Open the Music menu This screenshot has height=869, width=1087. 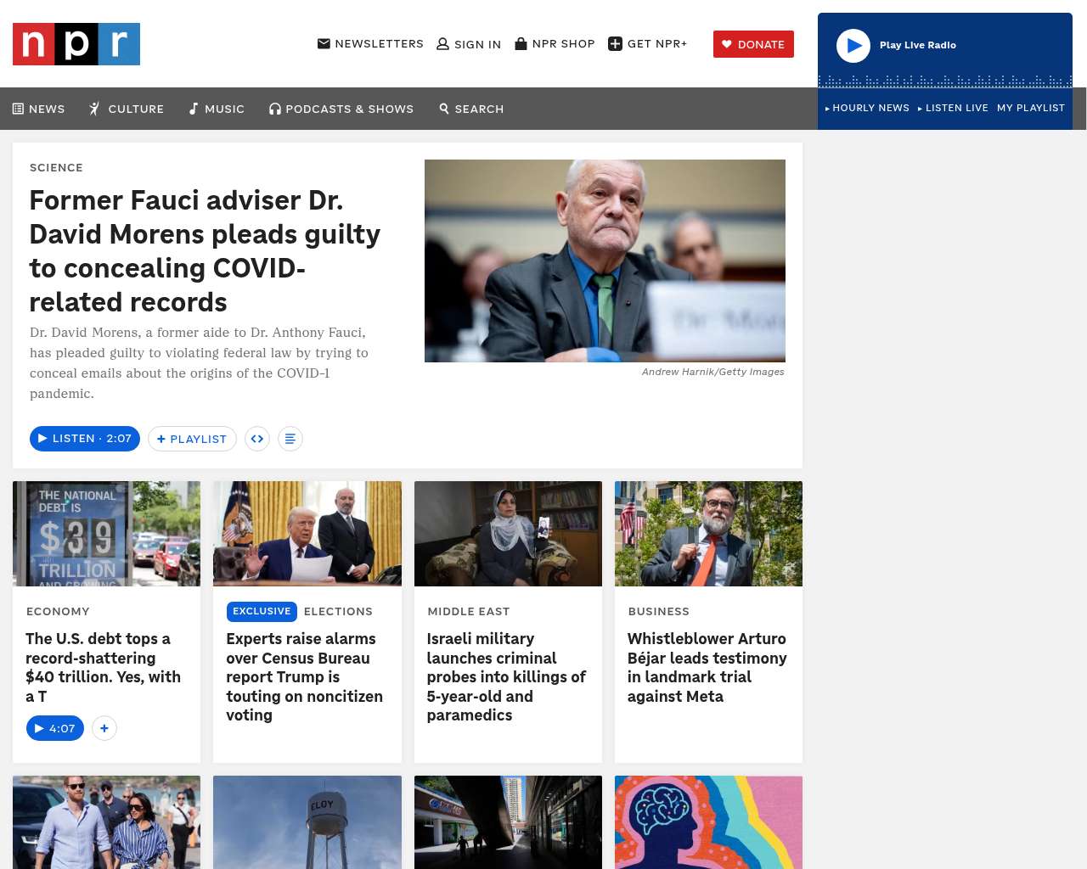coord(217,109)
